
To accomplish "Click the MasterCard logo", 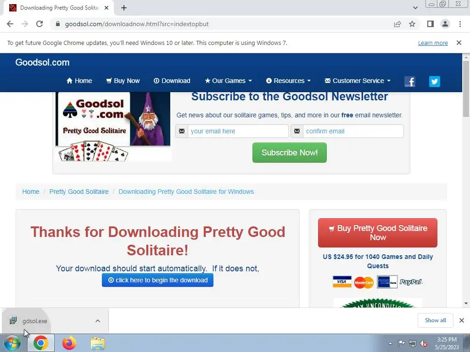I will point(364,282).
